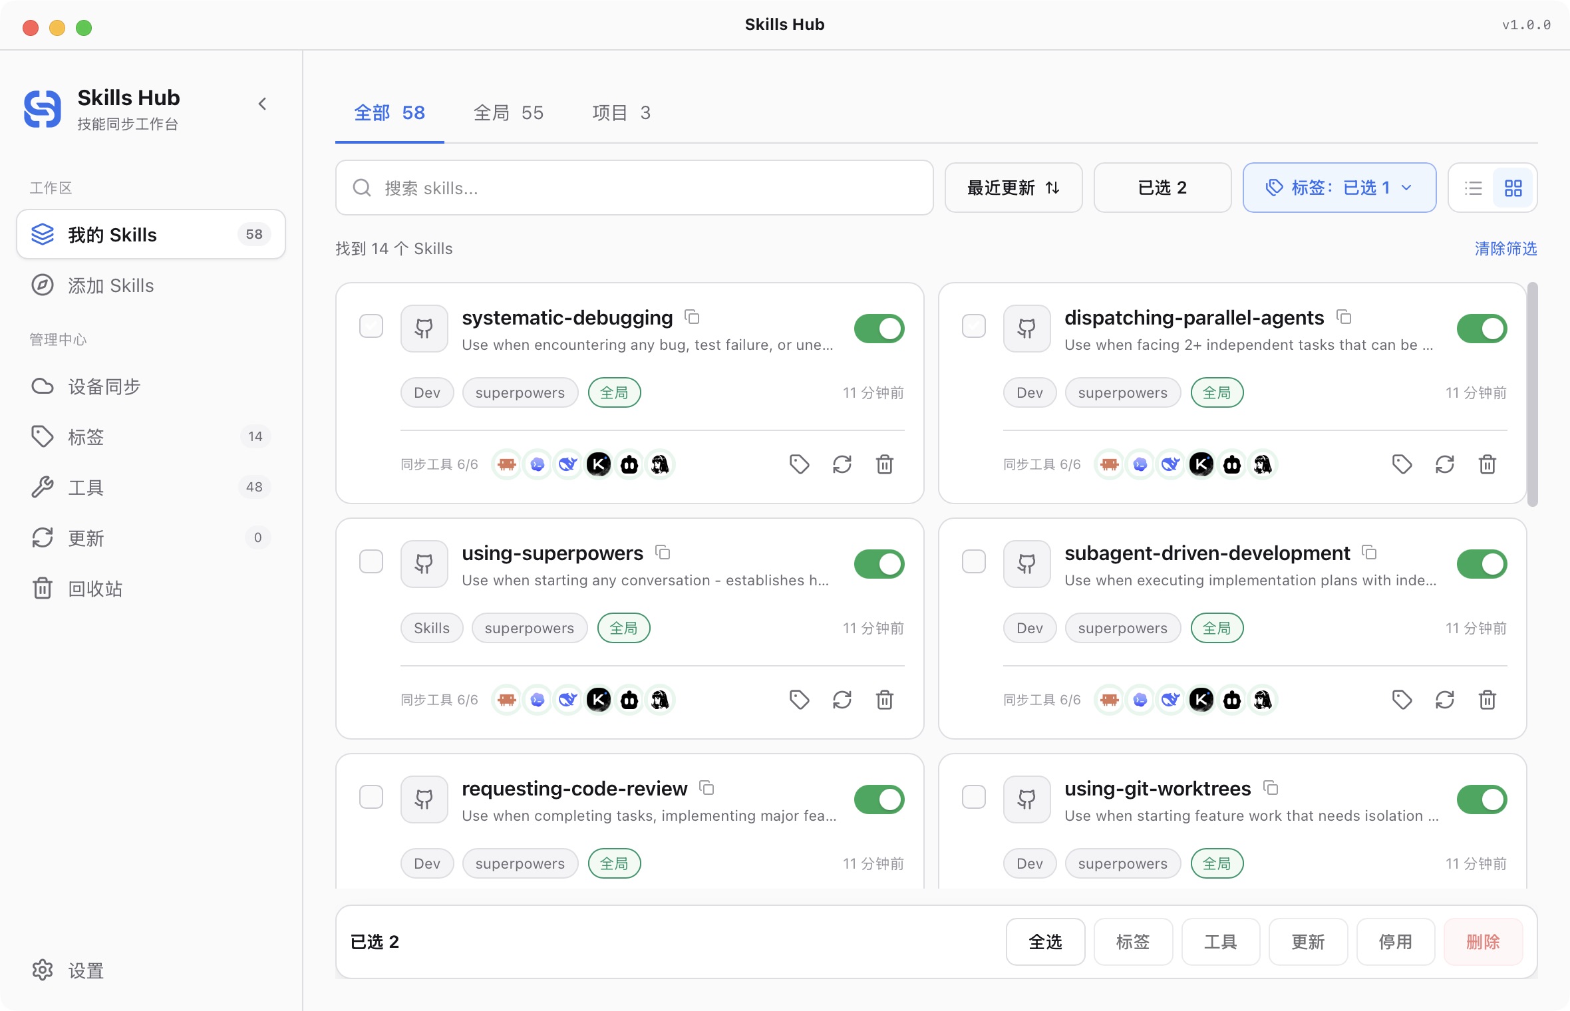Turn off the using-superpowers switch
Screen dimensions: 1570x1011
pyautogui.click(x=879, y=563)
